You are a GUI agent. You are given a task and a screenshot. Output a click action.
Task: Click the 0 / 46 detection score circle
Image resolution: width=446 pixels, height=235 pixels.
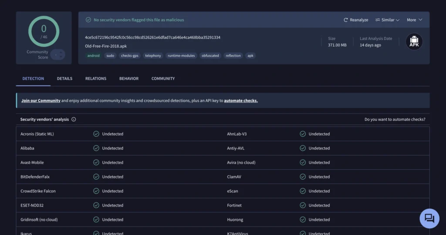[44, 31]
